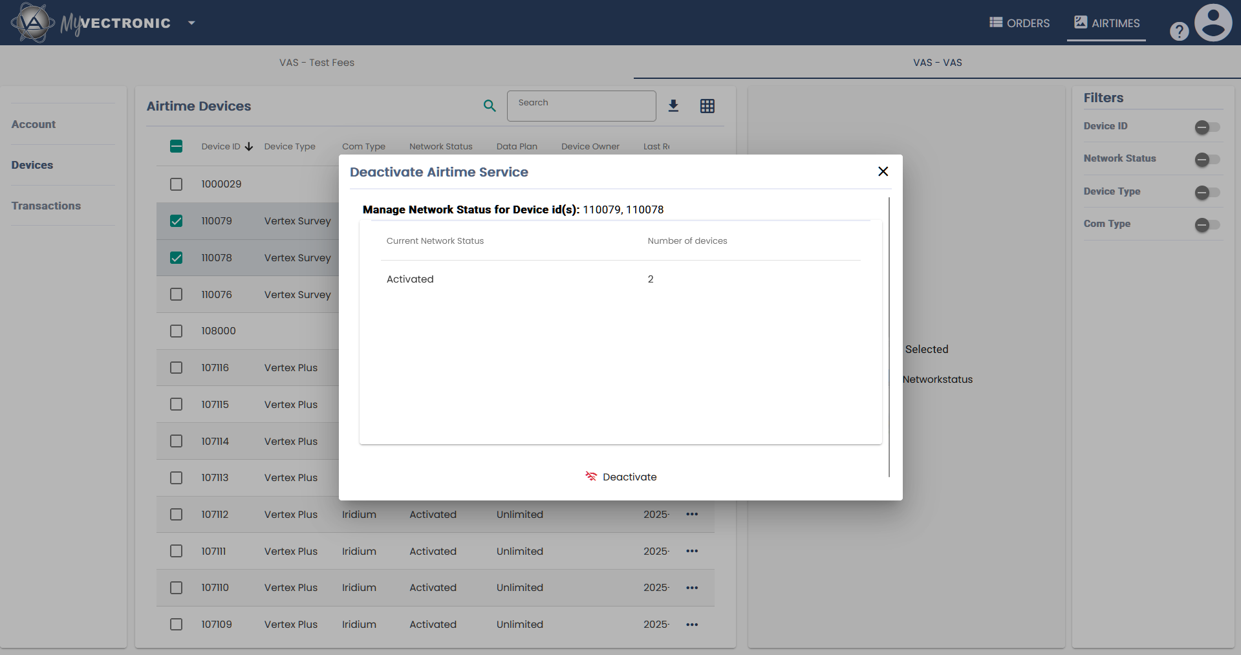
Task: Toggle the Device ID filter
Action: click(x=1207, y=127)
